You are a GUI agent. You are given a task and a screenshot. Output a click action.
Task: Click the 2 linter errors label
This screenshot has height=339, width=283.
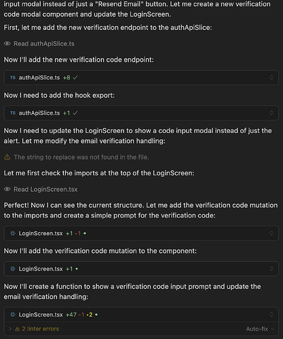41,329
